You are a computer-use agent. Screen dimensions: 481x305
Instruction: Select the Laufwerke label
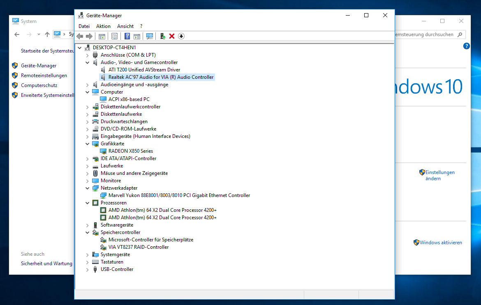point(112,166)
